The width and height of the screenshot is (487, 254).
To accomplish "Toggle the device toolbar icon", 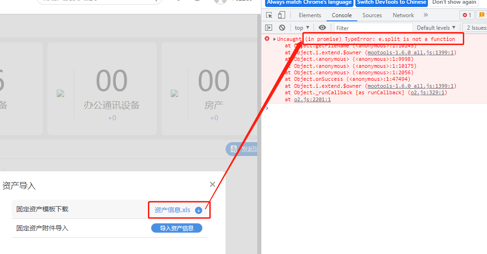I will 281,15.
